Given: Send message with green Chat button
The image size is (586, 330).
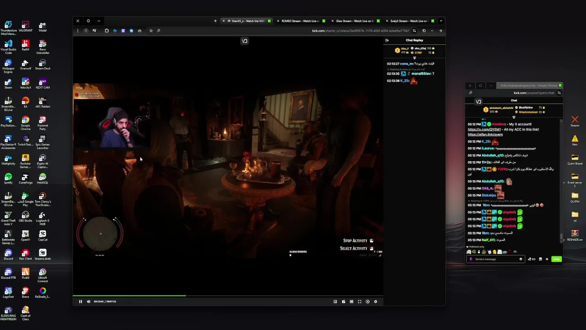Looking at the screenshot, I should [x=556, y=259].
